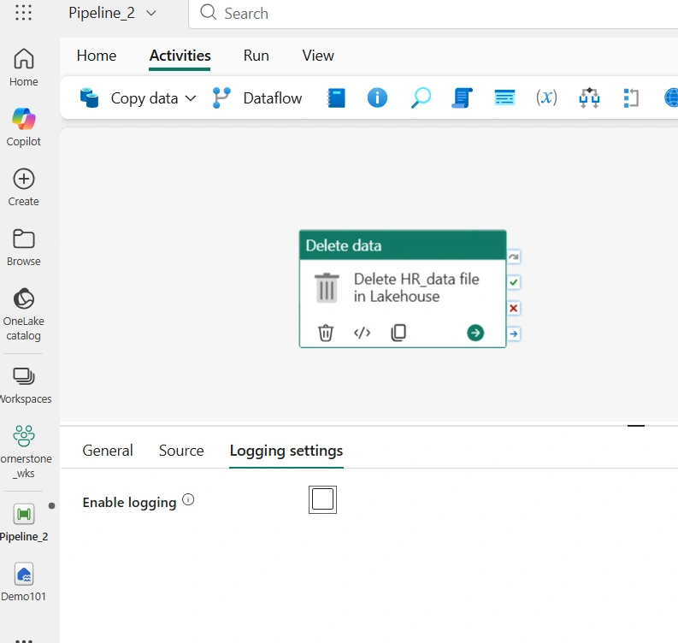Select the Lookup magnifier activity icon
678x643 pixels.
[421, 97]
